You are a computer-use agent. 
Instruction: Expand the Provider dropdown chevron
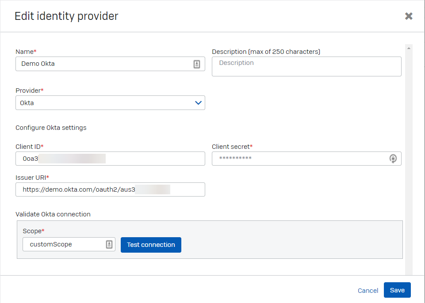198,103
